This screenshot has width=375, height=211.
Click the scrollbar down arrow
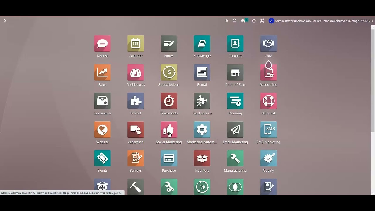pyautogui.click(x=373, y=193)
